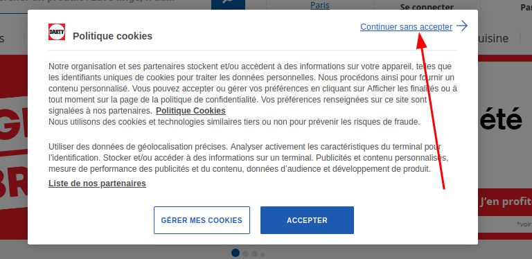Viewport: 532px width, 259px height.
Task: Open the Cuisine menu in the navigation bar
Action: coord(493,38)
